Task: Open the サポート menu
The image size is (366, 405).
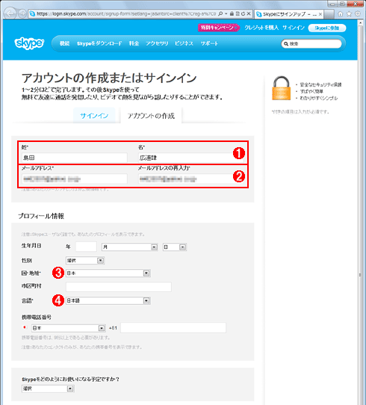Action: 209,43
